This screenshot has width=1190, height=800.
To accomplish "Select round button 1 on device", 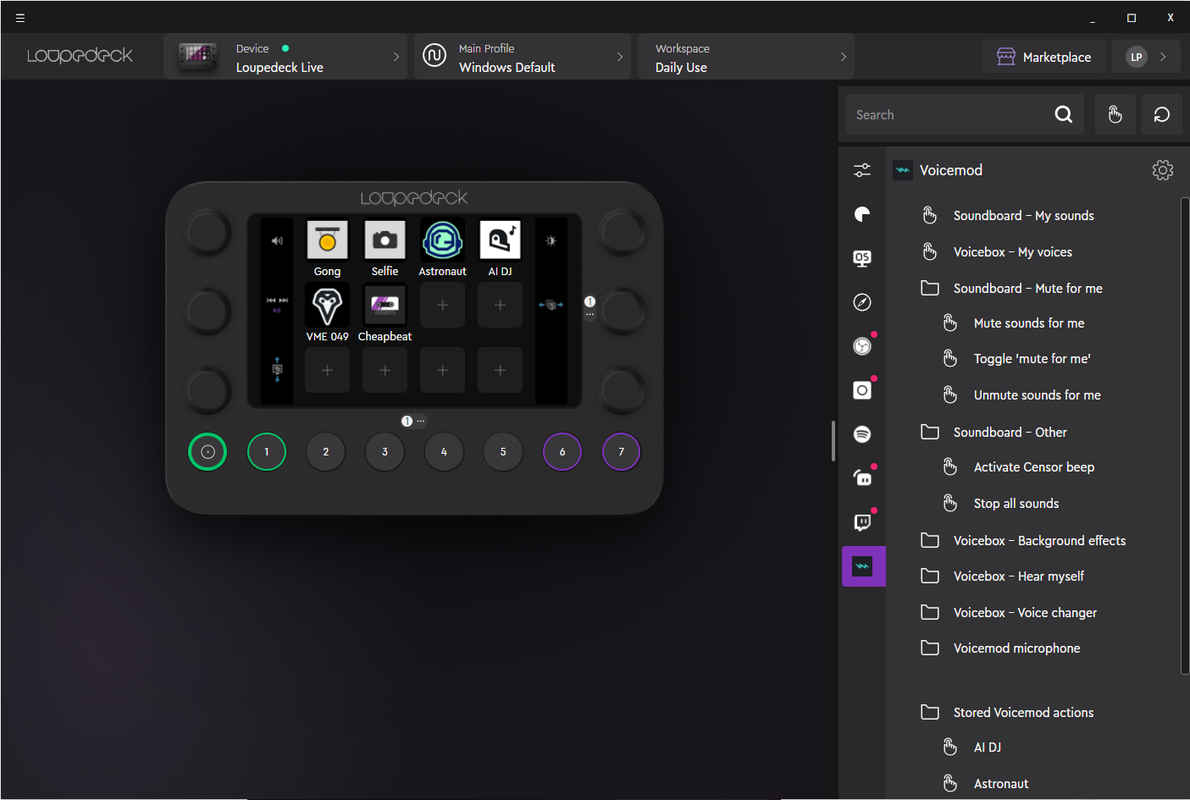I will (266, 451).
